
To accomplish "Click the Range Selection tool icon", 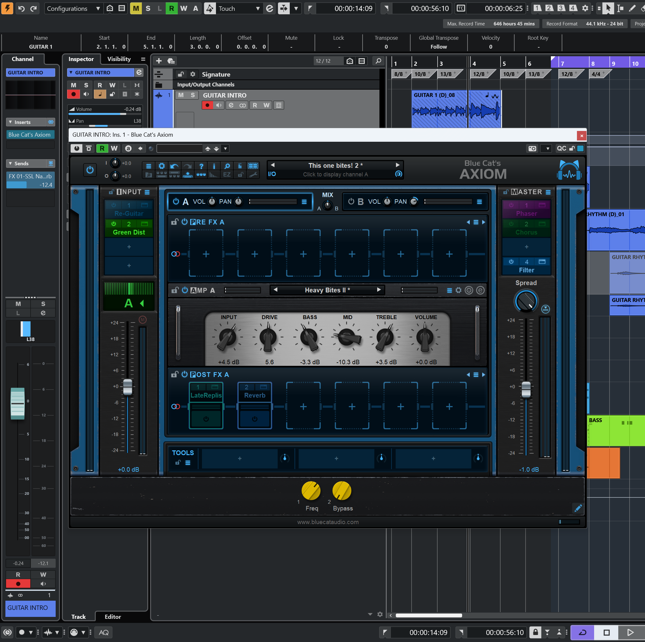I will point(620,8).
